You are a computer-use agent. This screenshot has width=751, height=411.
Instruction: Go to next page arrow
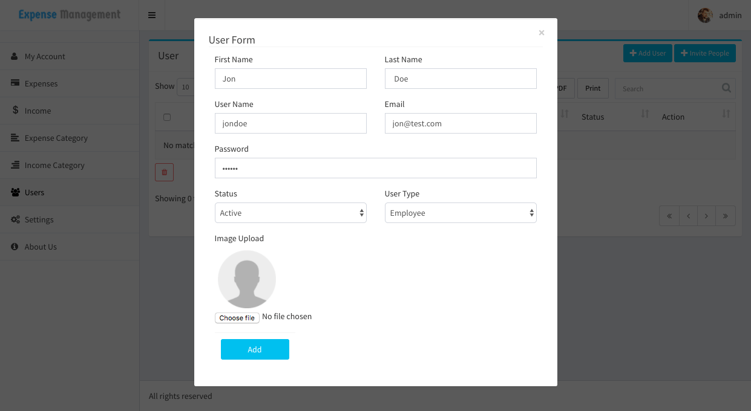pos(706,216)
